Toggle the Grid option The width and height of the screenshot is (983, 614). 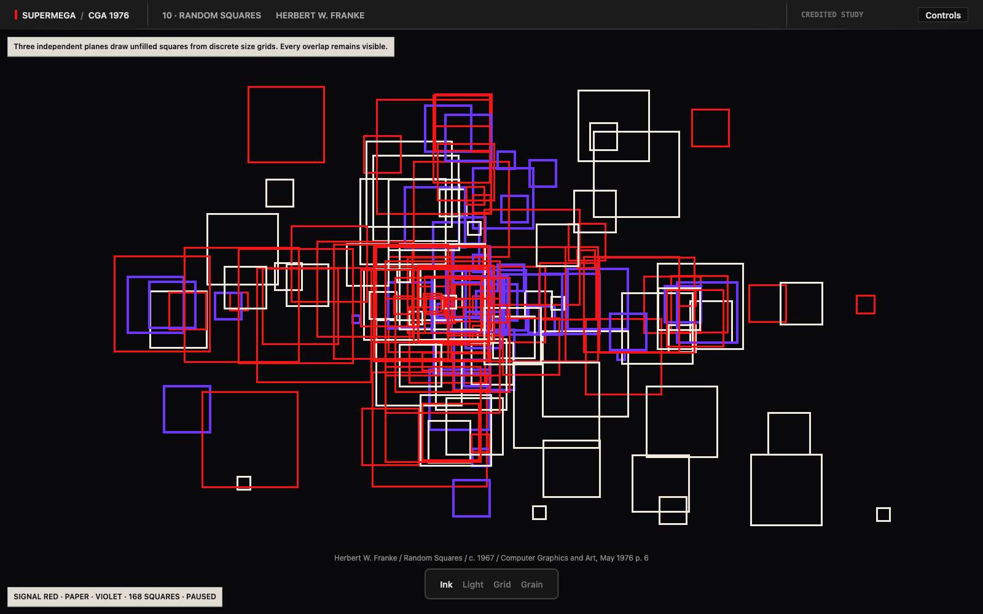(502, 585)
